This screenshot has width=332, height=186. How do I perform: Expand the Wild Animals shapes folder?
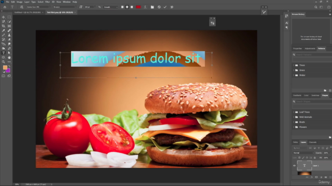click(294, 117)
